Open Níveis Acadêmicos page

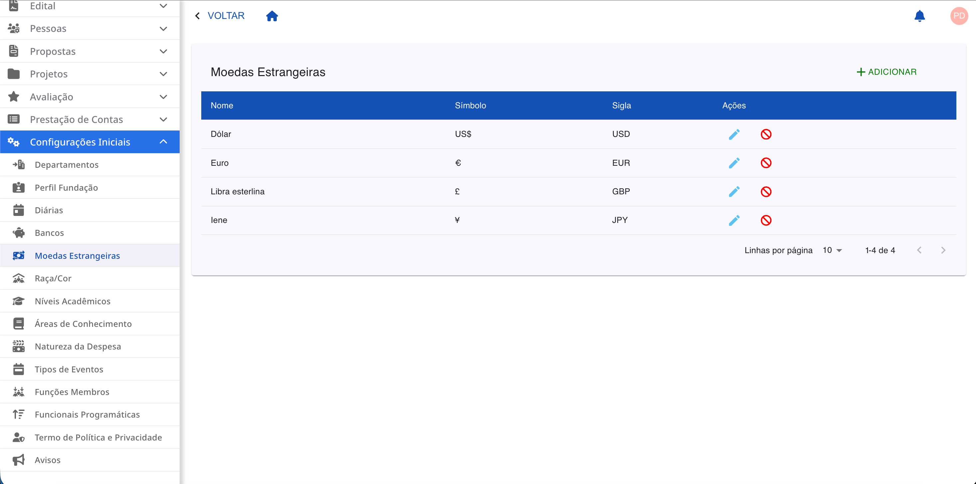(x=90, y=301)
